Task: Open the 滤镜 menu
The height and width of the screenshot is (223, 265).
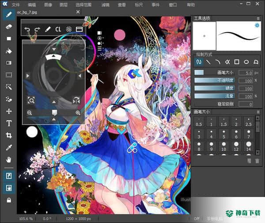Action: pos(106,4)
